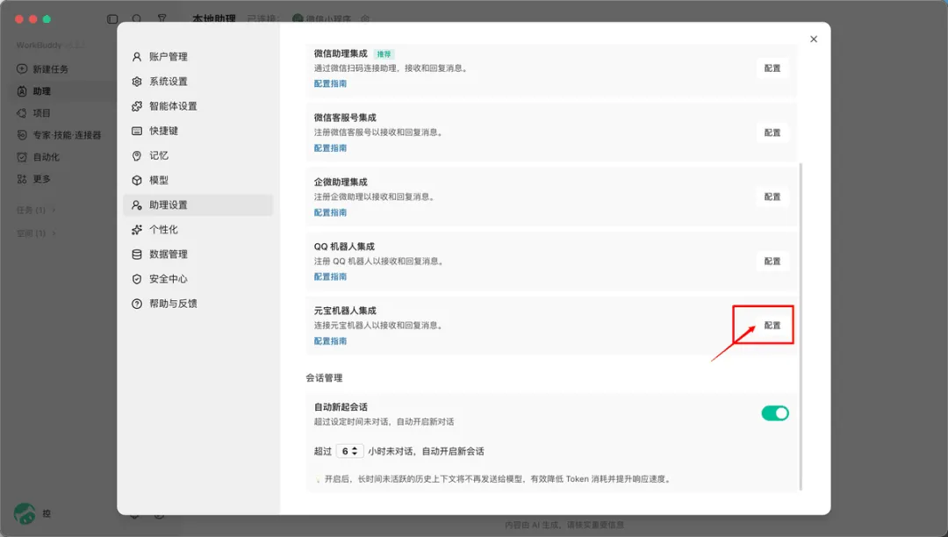Open 快捷键 settings section

pyautogui.click(x=197, y=131)
